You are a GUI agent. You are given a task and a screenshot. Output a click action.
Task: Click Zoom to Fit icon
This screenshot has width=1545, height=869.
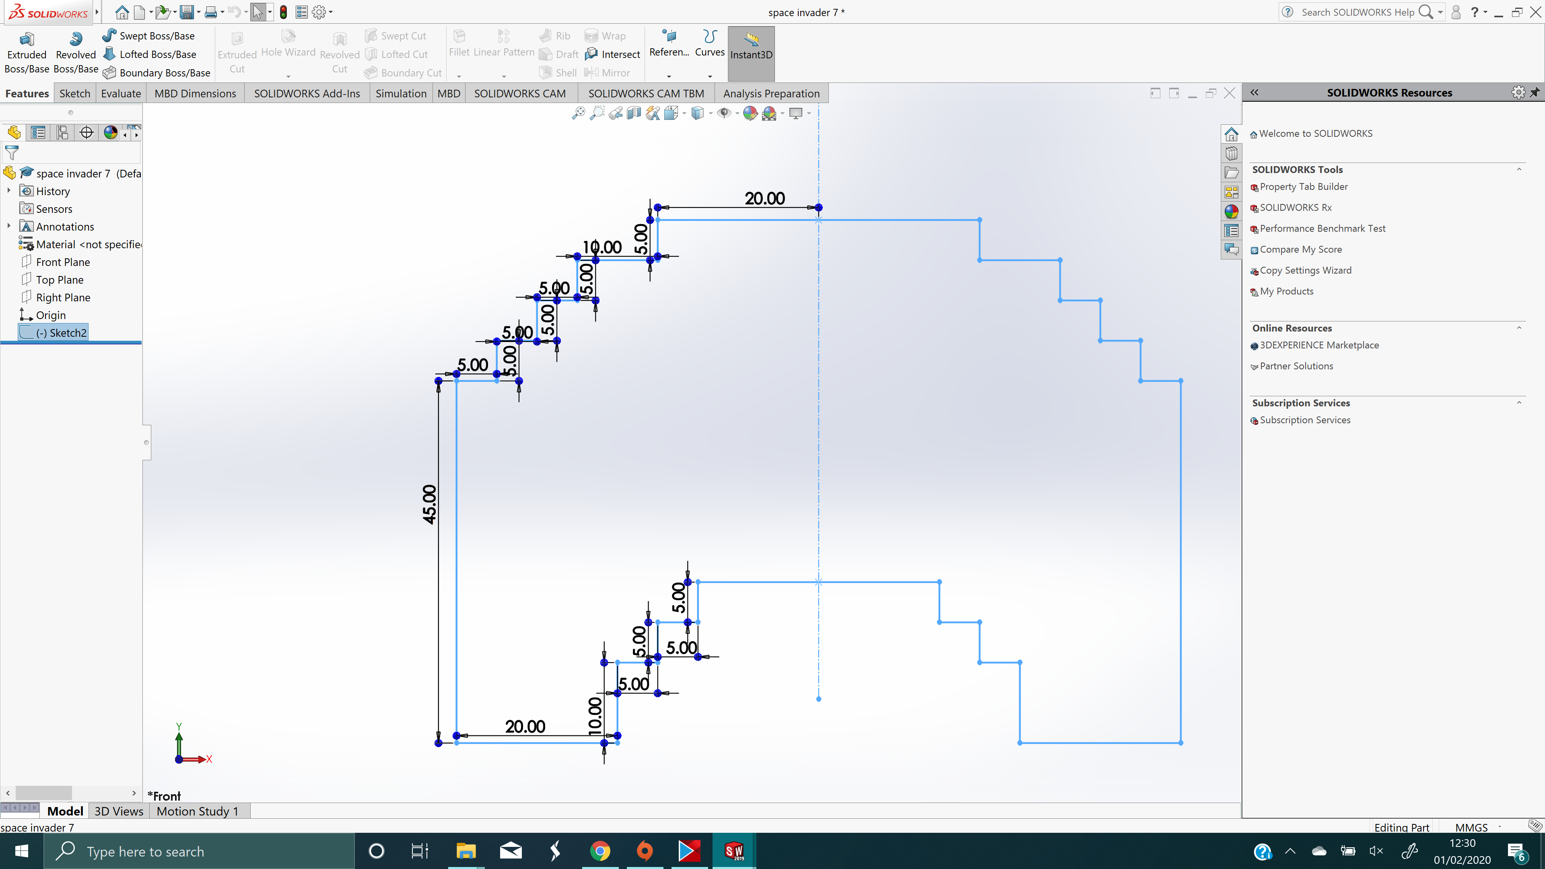pos(578,113)
